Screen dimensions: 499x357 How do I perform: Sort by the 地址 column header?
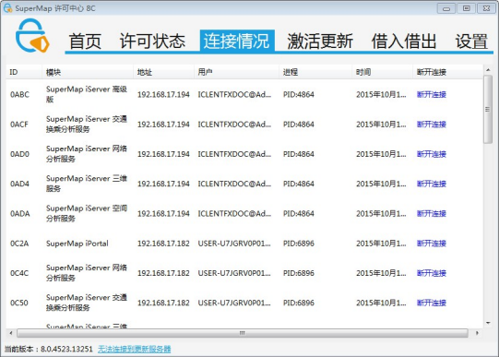coord(163,72)
